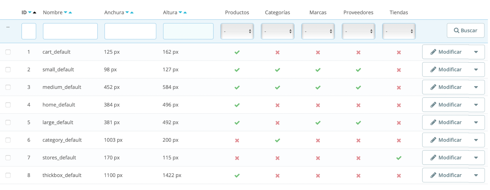Click Proveedores check icon for medium_default
The height and width of the screenshot is (190, 490).
click(x=358, y=87)
